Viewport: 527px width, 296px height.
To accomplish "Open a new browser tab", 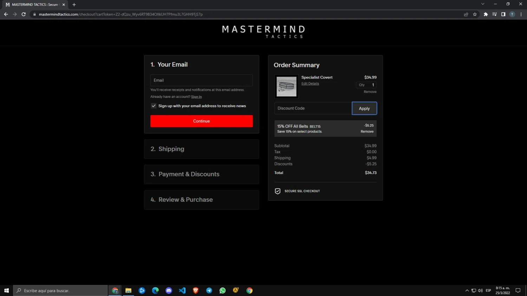I will tap(74, 5).
